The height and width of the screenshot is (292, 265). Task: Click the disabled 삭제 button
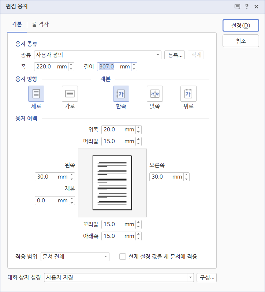click(x=196, y=55)
